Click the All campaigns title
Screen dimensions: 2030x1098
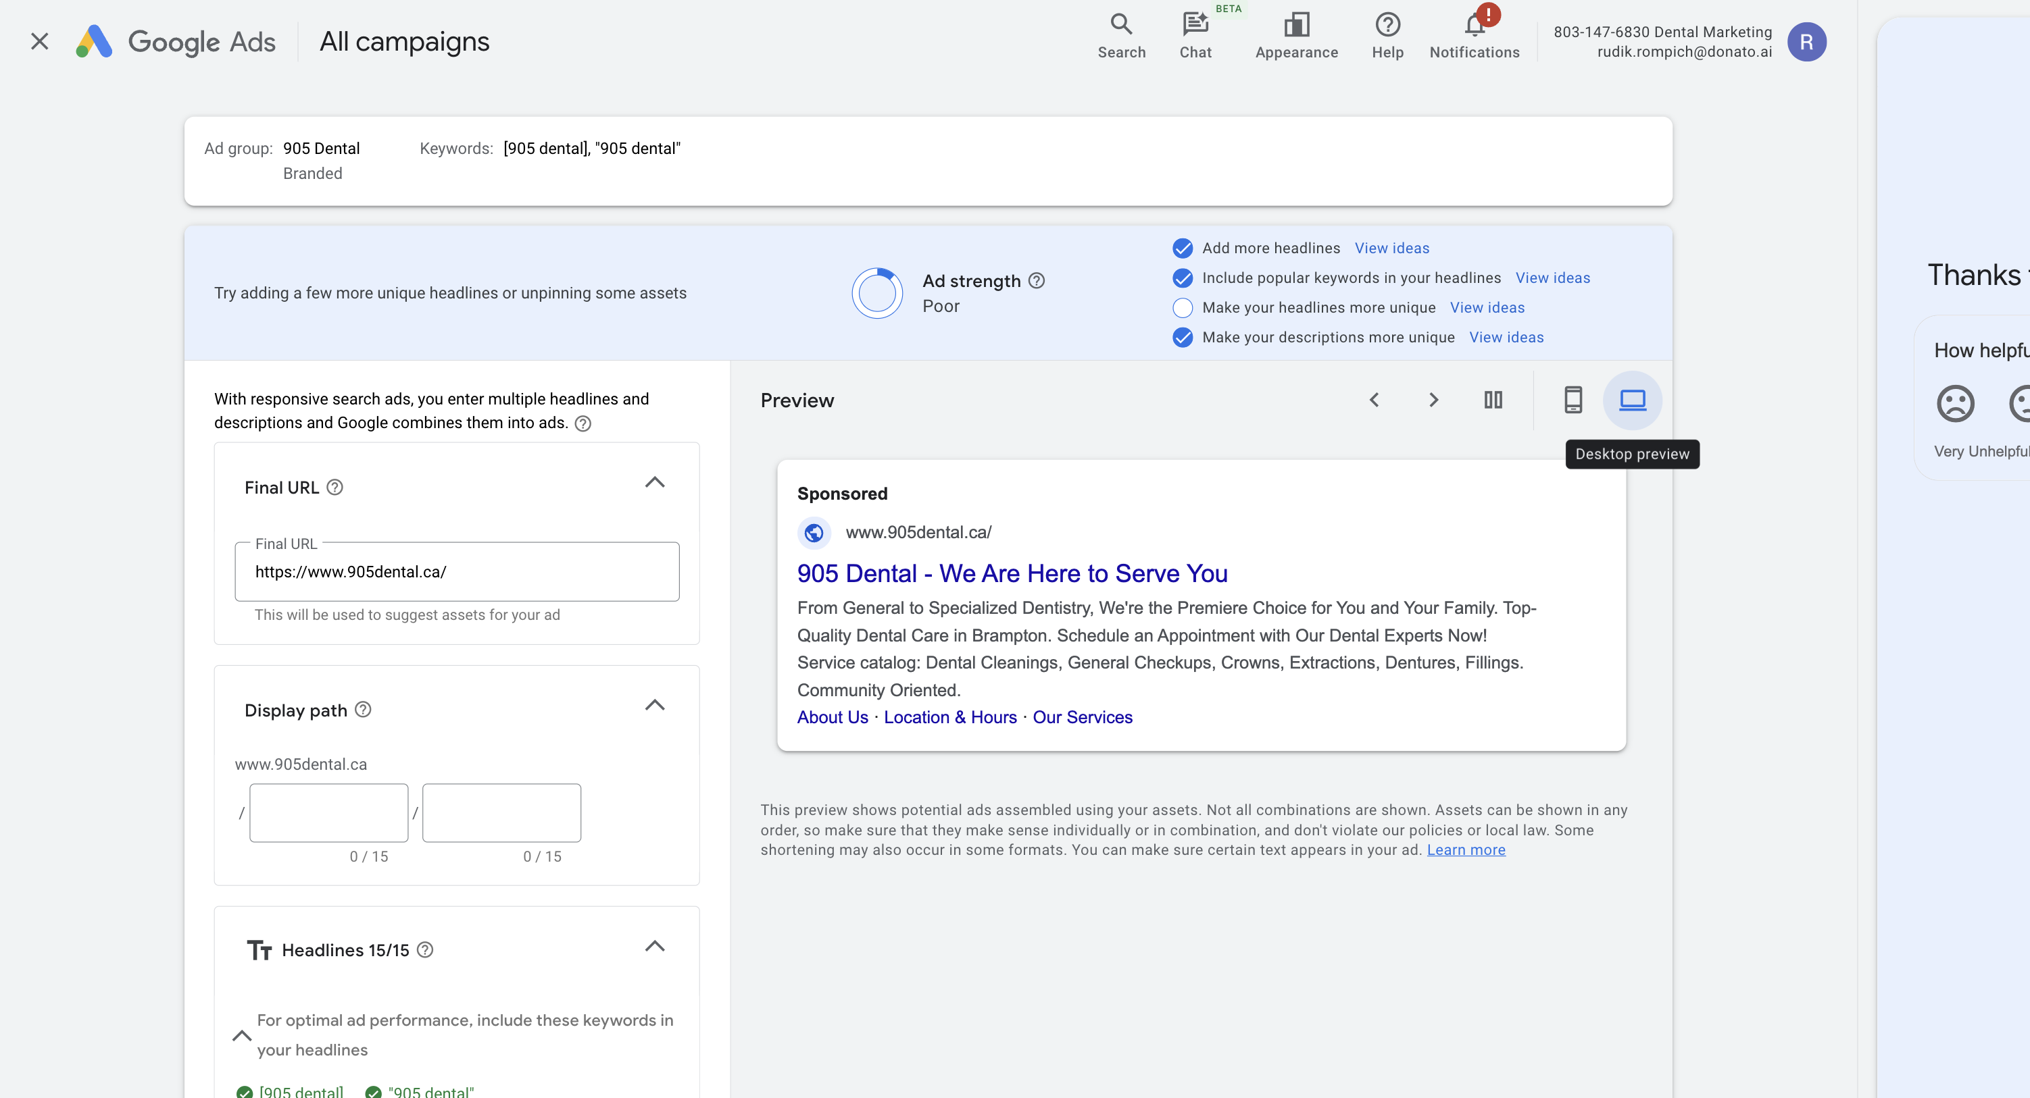[x=404, y=42]
